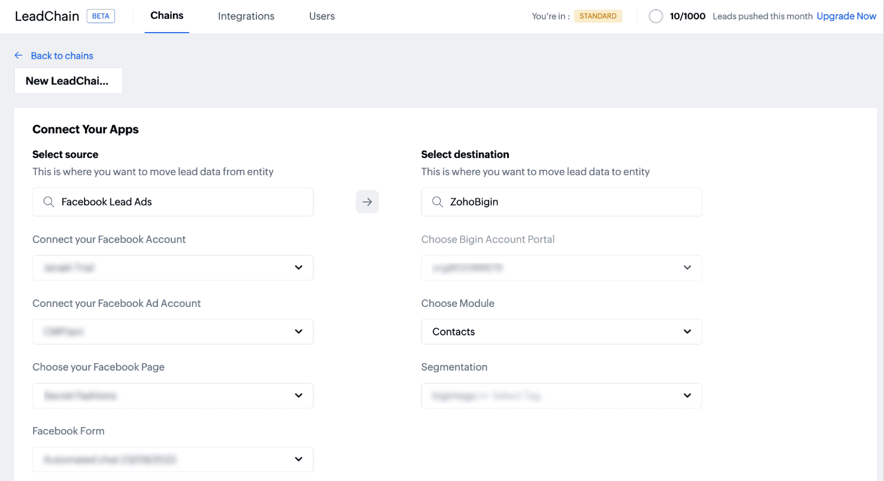Click the 10/1000 leads count text
The image size is (884, 481).
coord(687,16)
